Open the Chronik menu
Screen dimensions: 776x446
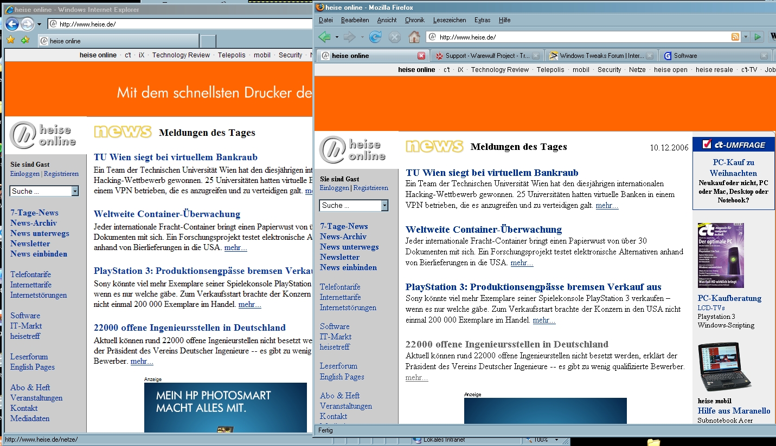pyautogui.click(x=414, y=20)
